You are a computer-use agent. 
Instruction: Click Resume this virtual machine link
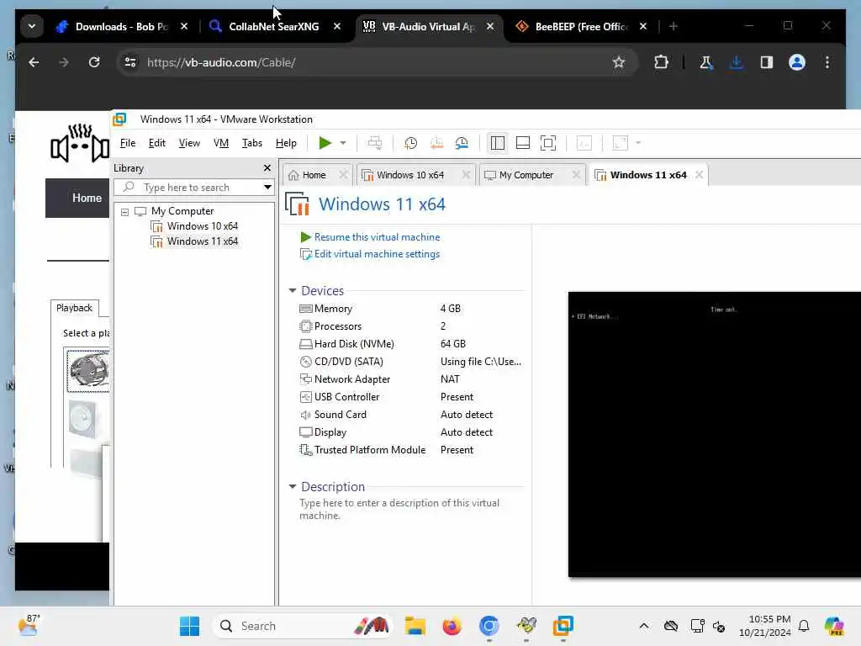(378, 237)
